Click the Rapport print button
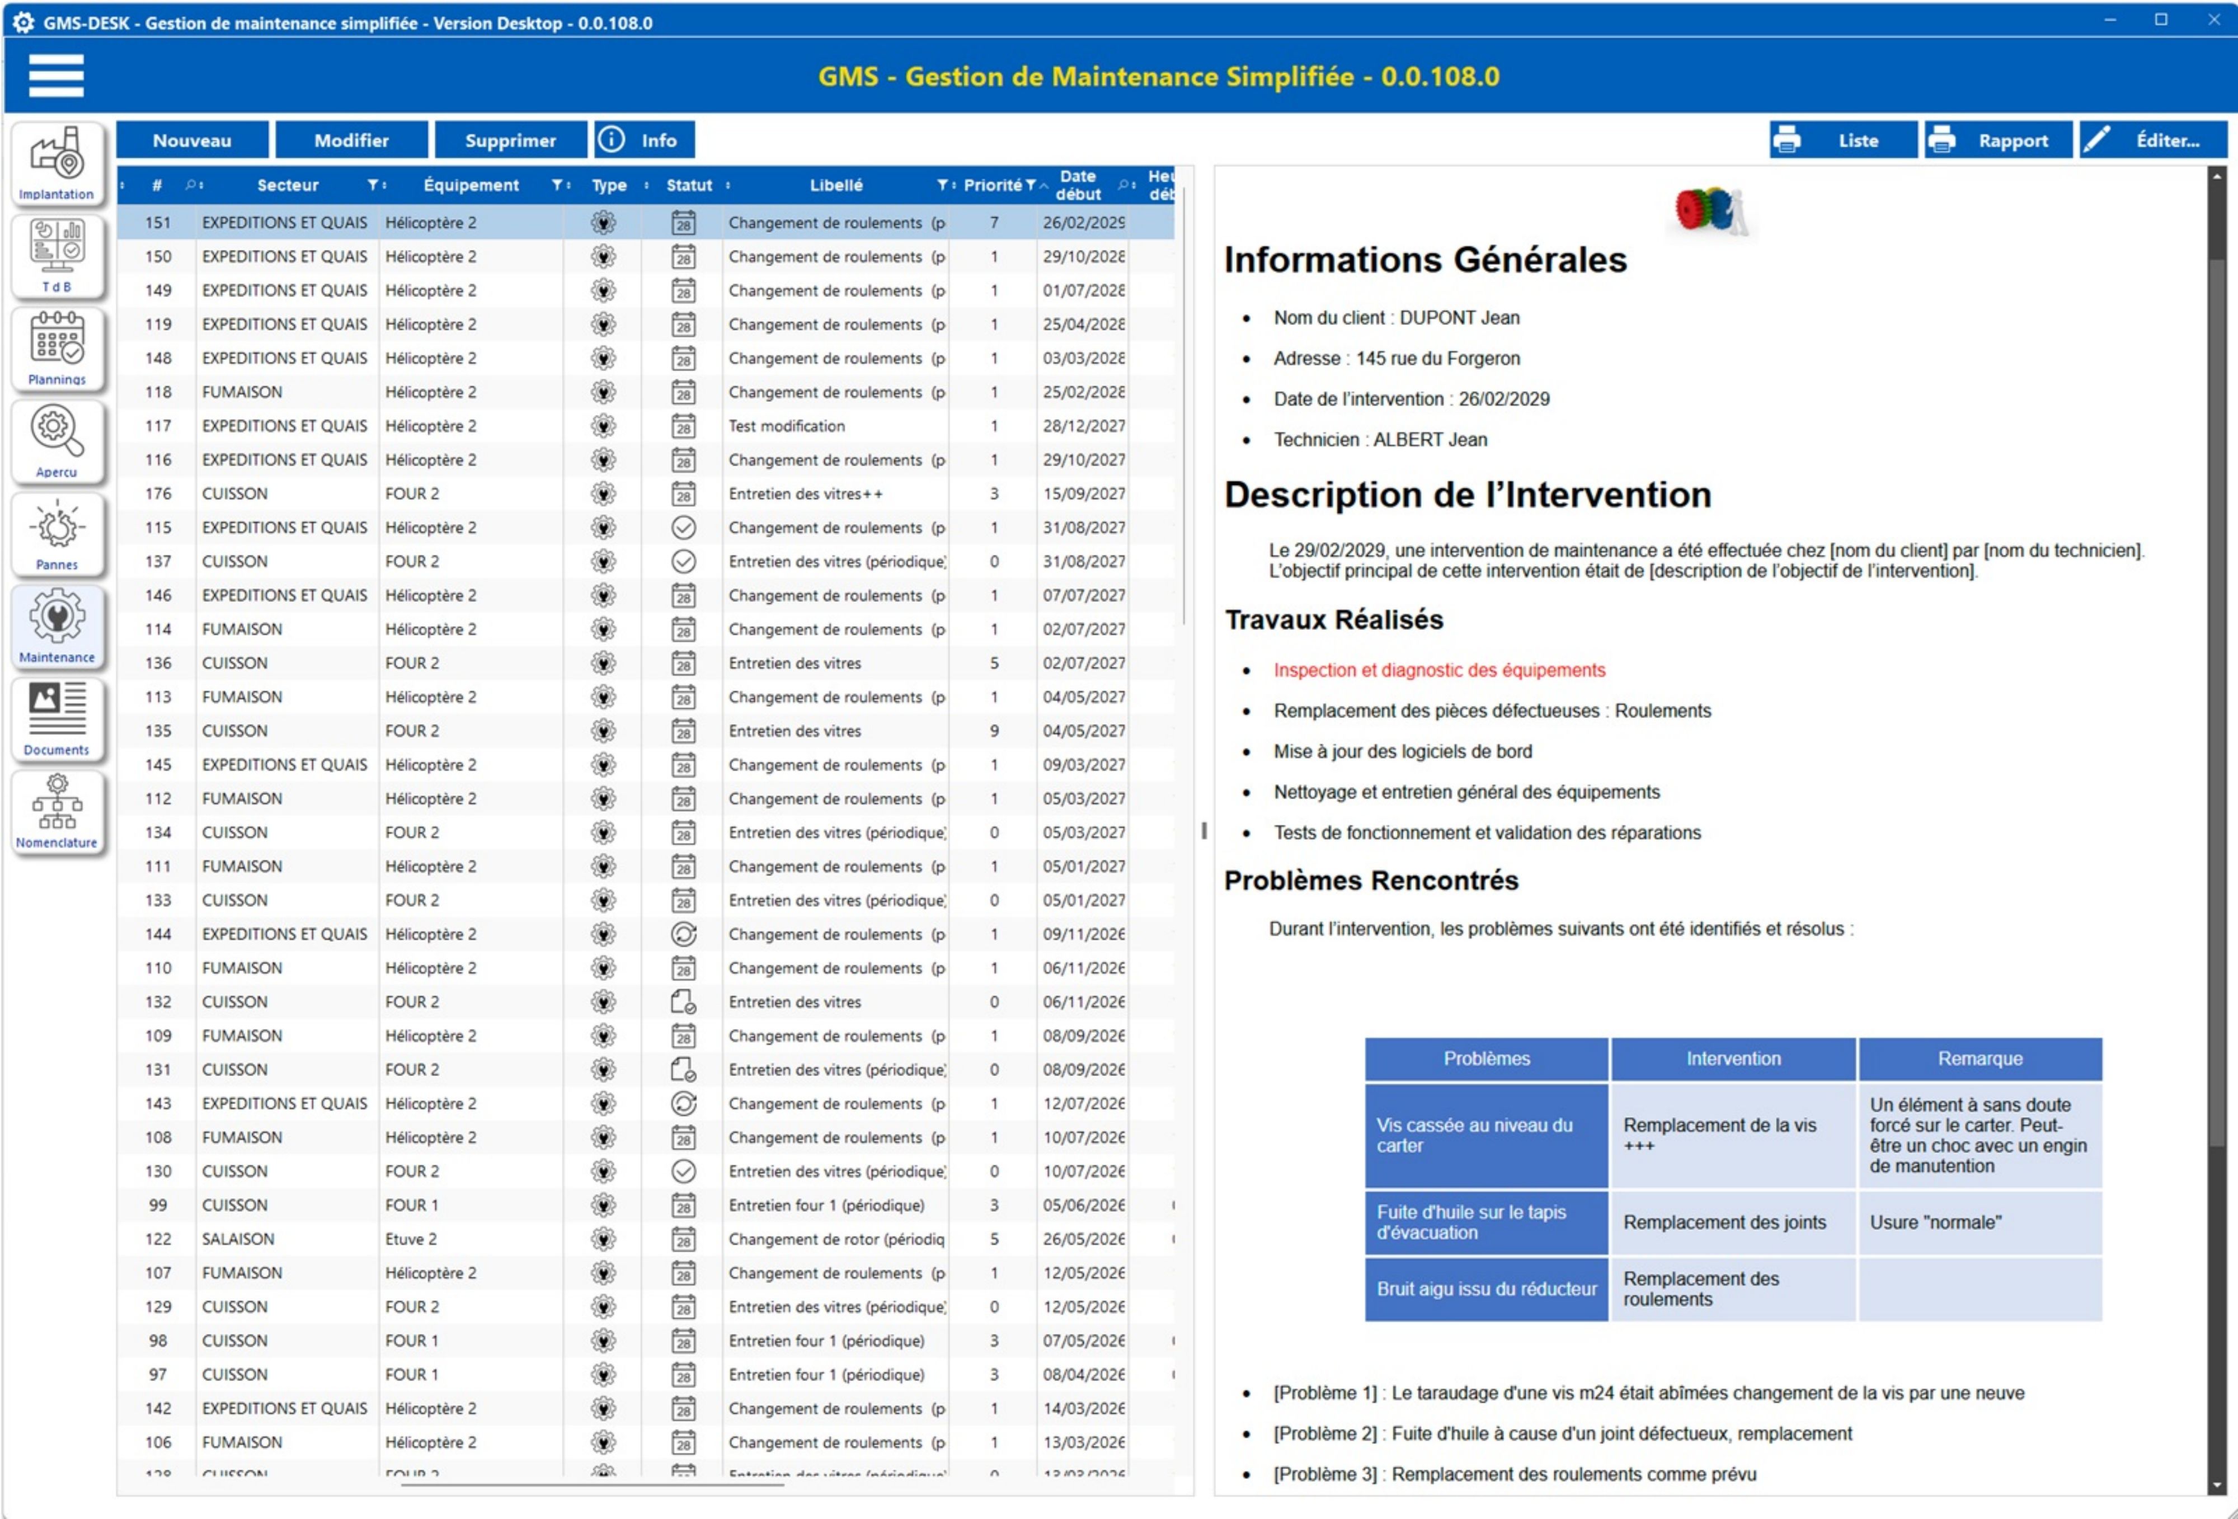This screenshot has width=2238, height=1519. [x=1998, y=140]
